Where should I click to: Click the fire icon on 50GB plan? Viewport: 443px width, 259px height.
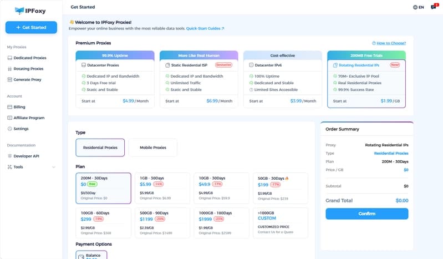click(287, 178)
